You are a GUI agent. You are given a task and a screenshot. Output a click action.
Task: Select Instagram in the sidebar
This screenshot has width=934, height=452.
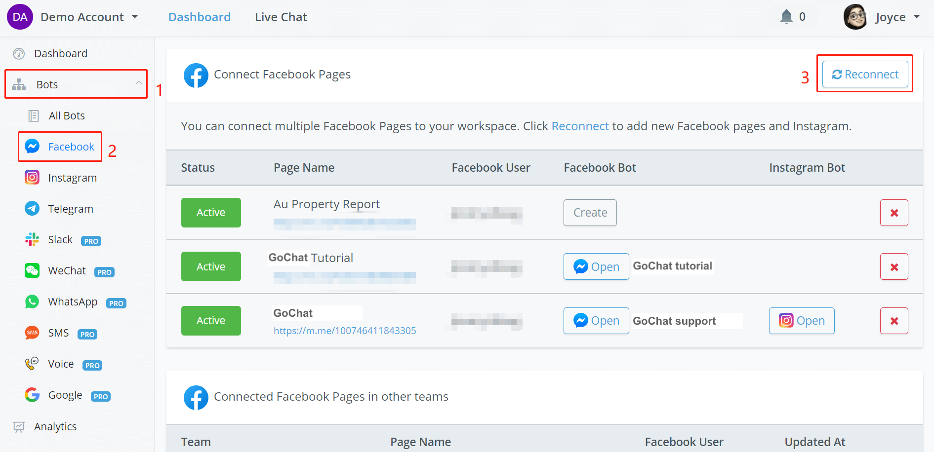pyautogui.click(x=72, y=178)
